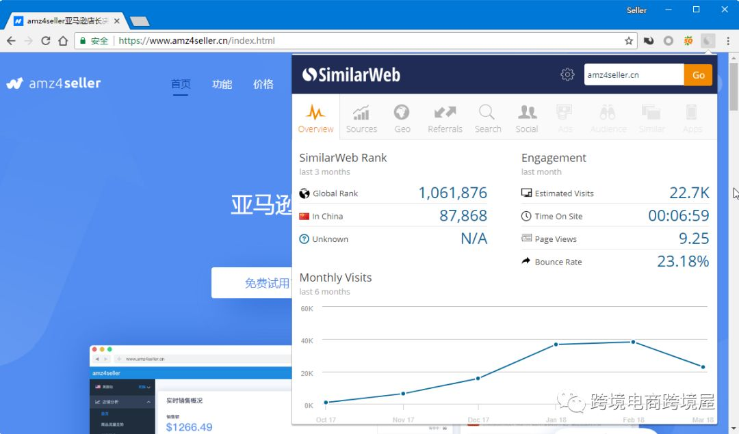Click the Bounce Rate arrow icon
The width and height of the screenshot is (739, 434).
tap(526, 261)
